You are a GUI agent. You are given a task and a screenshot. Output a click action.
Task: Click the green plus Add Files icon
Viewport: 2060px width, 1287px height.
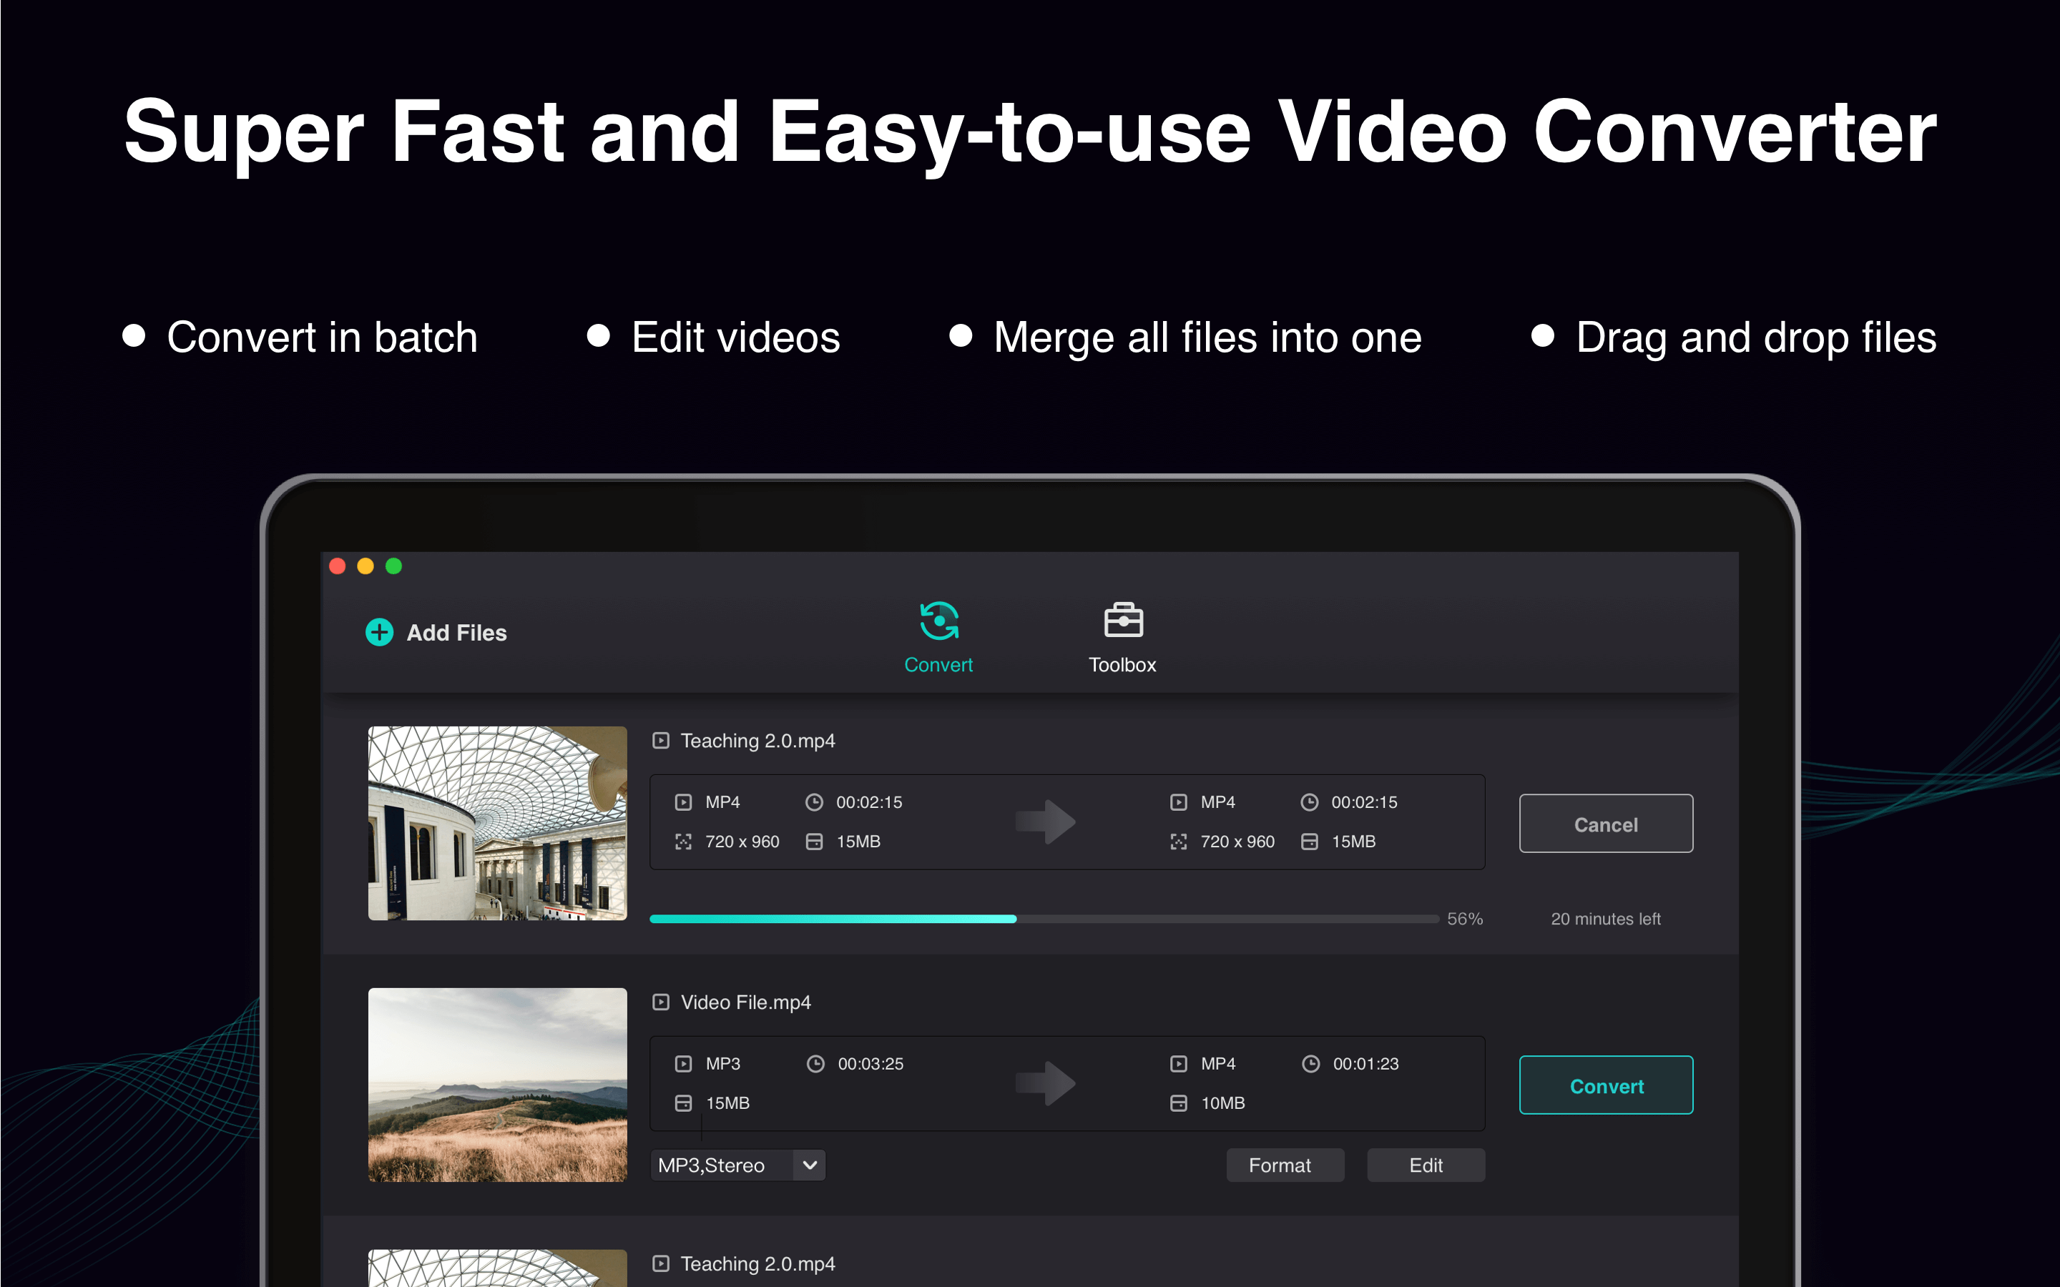click(x=379, y=633)
